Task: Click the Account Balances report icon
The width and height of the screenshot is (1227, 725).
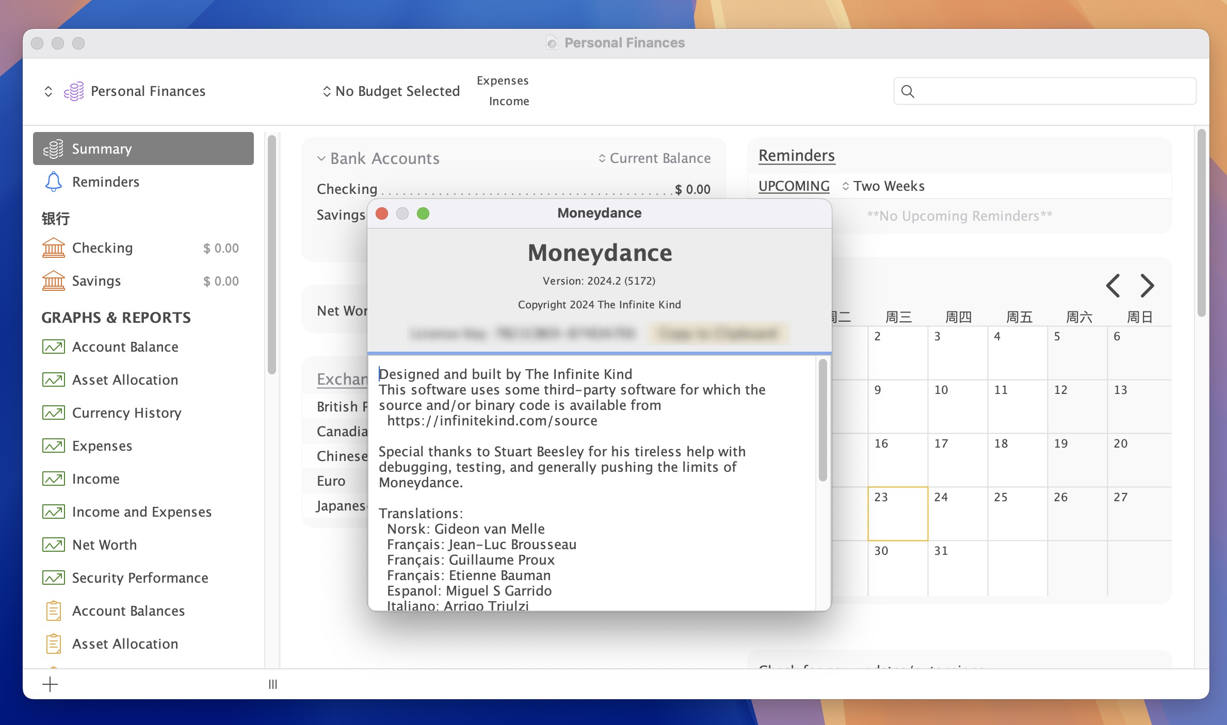Action: (x=54, y=610)
